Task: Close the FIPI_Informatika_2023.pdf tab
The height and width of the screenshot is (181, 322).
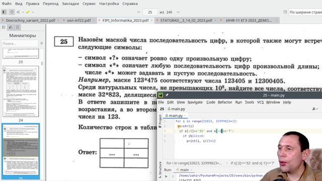Action: click(152, 20)
